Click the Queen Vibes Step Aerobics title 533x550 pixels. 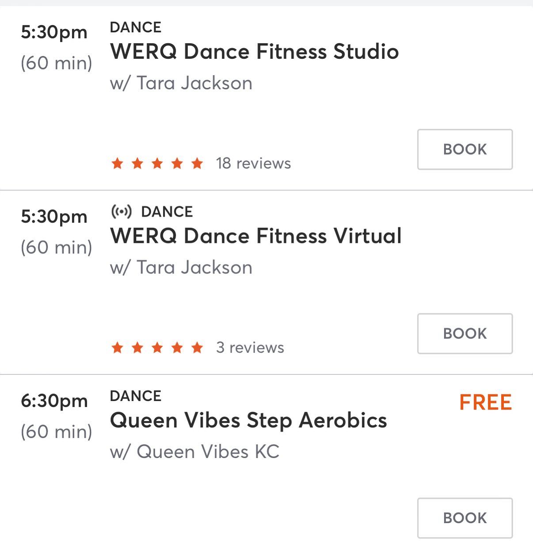pyautogui.click(x=248, y=420)
